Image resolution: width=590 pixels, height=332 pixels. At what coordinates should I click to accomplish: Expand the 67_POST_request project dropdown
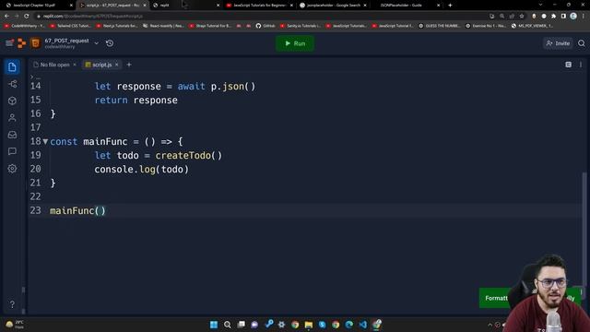(96, 43)
